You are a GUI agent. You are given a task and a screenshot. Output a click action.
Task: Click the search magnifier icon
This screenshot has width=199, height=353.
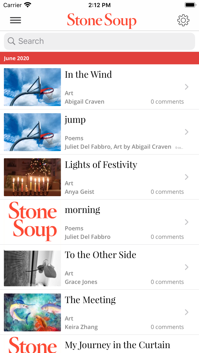click(x=11, y=41)
